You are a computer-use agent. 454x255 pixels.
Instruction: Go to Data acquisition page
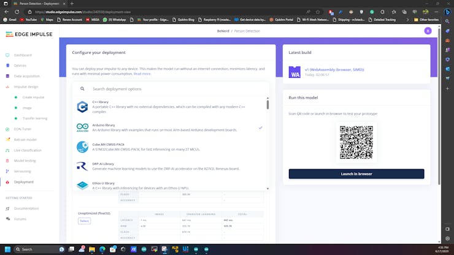point(27,76)
